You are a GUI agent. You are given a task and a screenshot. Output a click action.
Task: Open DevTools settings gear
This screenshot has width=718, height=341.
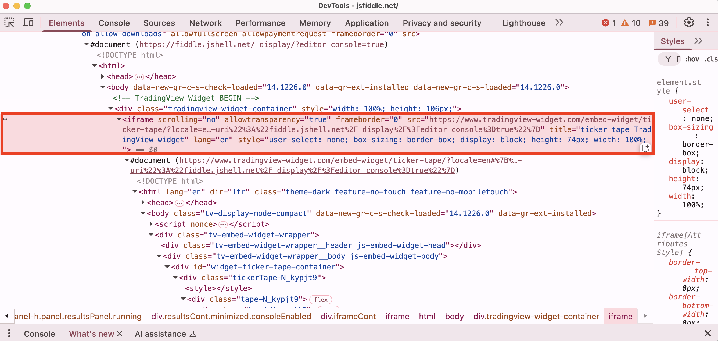tap(688, 23)
